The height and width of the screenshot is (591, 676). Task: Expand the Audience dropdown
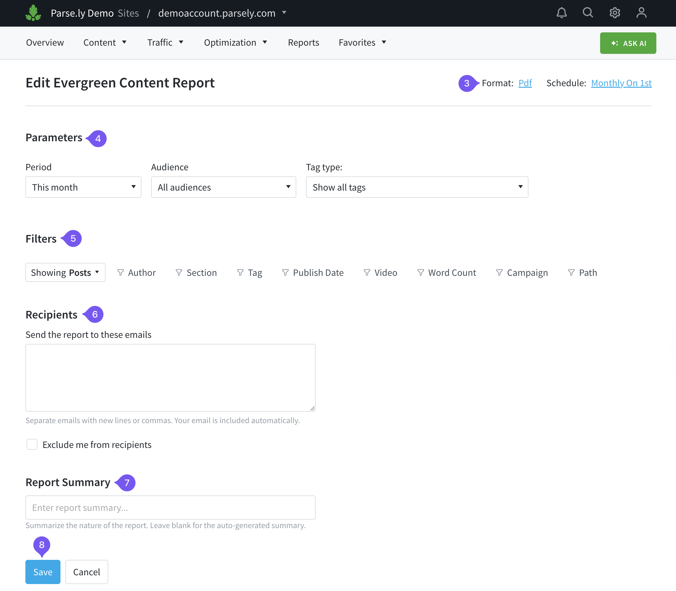point(223,187)
